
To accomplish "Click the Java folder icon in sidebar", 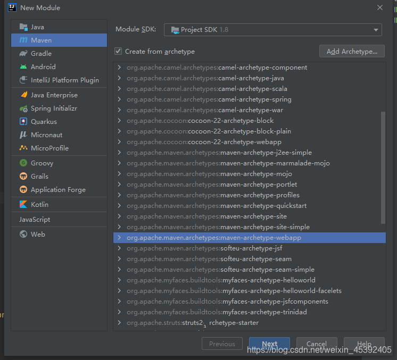I will [23, 27].
